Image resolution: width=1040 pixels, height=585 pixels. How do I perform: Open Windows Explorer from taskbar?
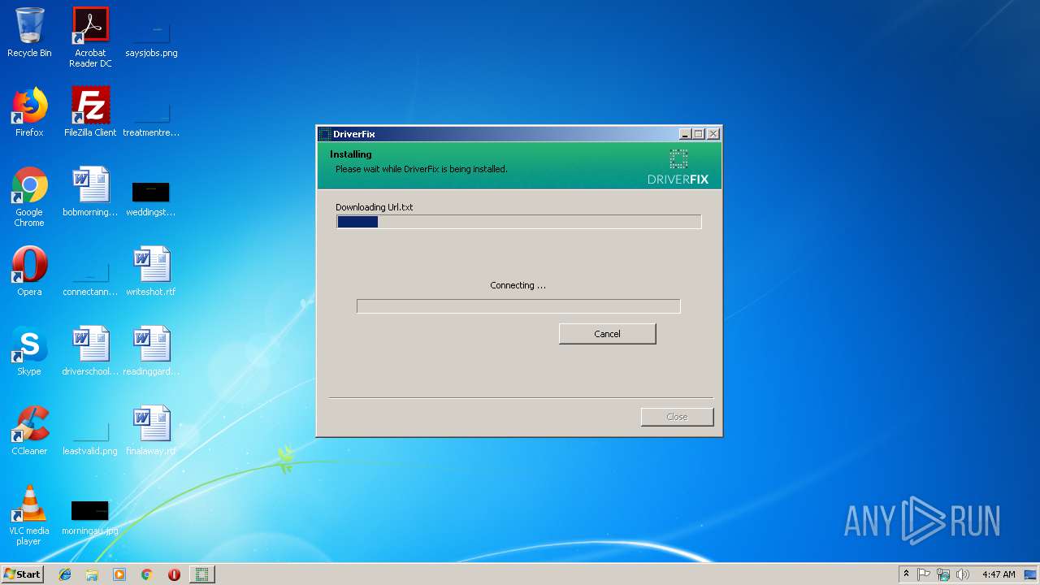click(x=92, y=574)
